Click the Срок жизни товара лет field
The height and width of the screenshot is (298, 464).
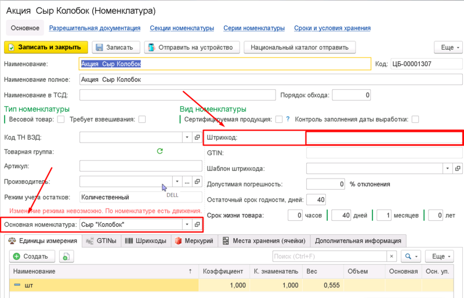coord(436,215)
